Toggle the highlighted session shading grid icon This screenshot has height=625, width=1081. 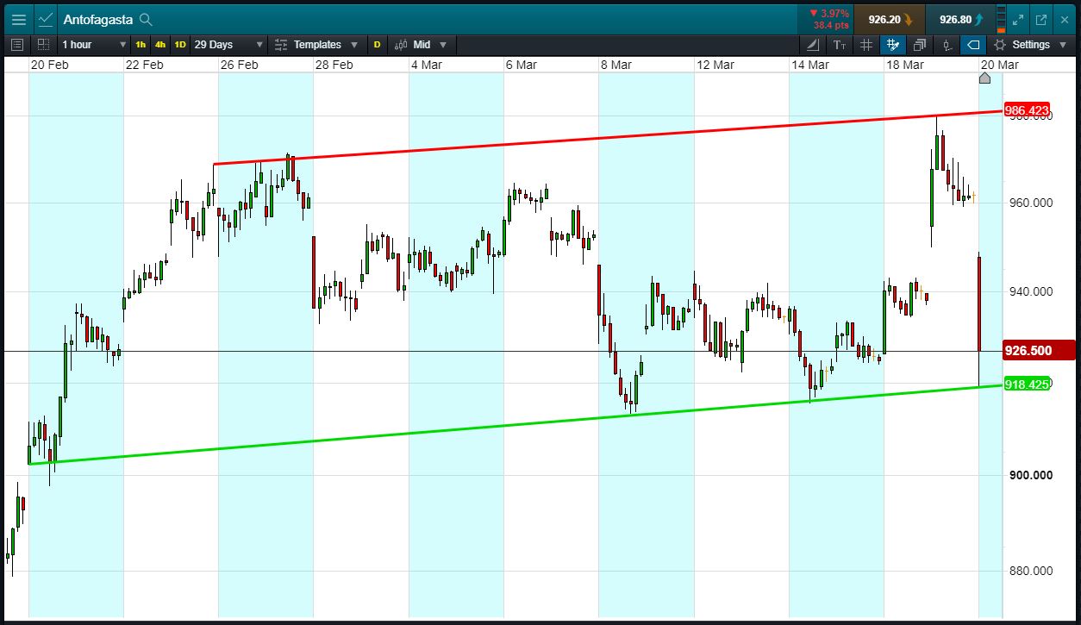pos(893,45)
